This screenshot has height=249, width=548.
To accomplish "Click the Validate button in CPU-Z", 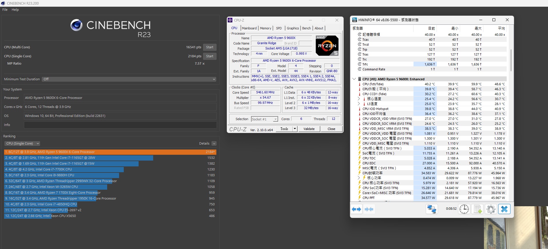I will point(309,129).
